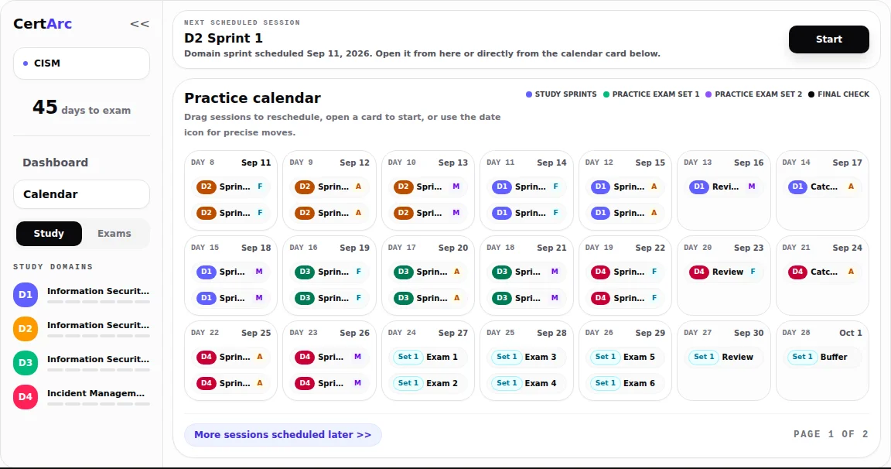Switch the toggle to Study mode
Viewport: 891px width, 469px height.
49,234
